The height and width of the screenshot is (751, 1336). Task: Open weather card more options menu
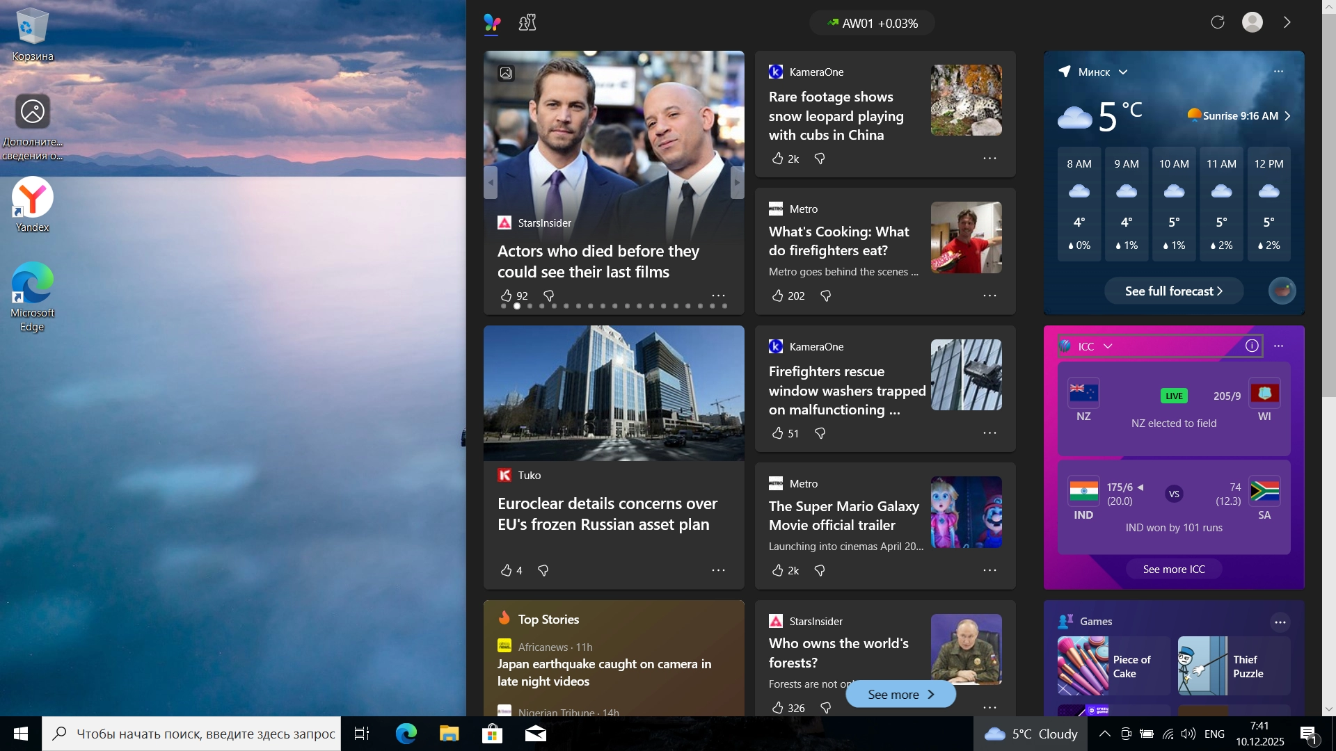1278,72
